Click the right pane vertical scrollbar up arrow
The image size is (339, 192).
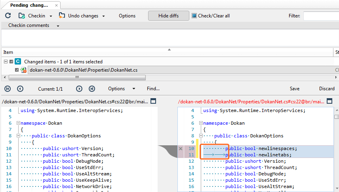[337, 110]
